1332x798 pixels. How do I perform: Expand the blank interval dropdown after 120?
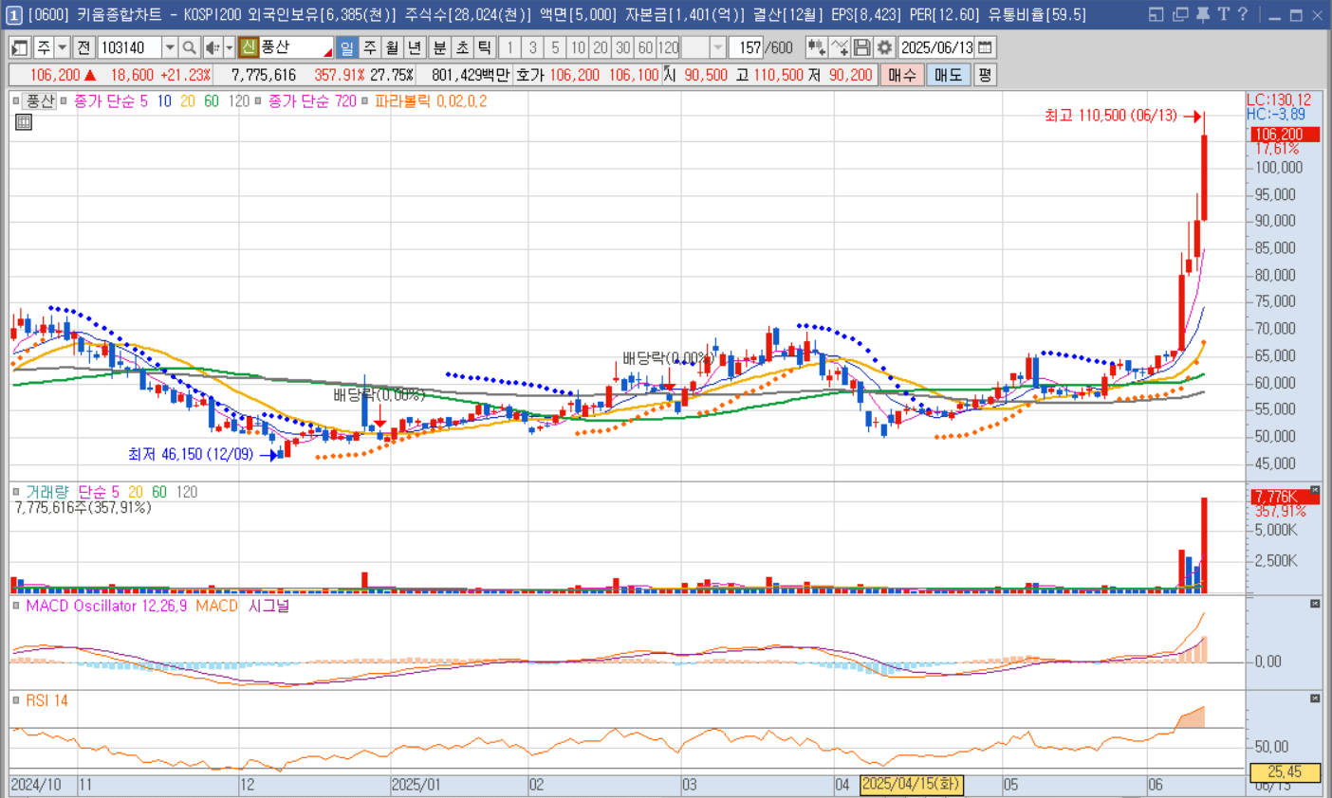coord(718,47)
